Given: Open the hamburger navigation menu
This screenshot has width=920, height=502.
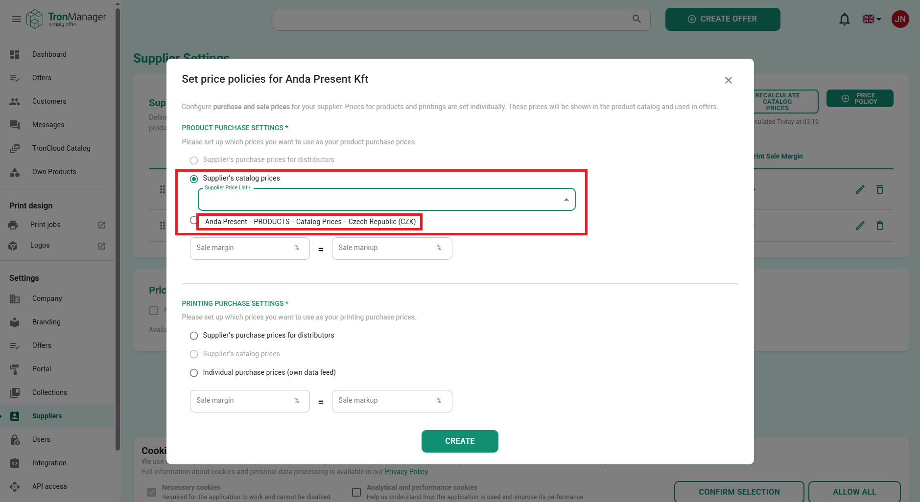Looking at the screenshot, I should pos(17,19).
